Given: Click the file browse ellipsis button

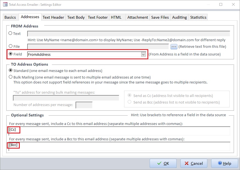Looking at the screenshot, I should tap(174, 46).
